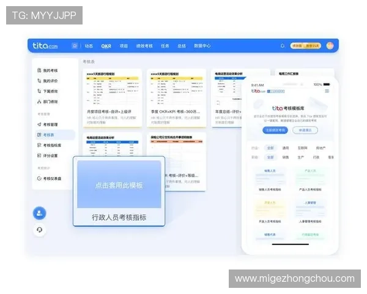This screenshot has width=367, height=294.
Task: Open the 年度总结-评价+ template card
Action: click(x=226, y=98)
